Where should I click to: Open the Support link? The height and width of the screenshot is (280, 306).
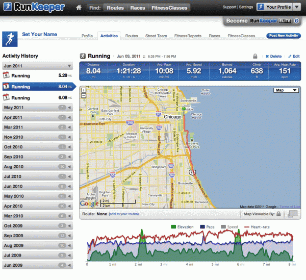pyautogui.click(x=229, y=7)
